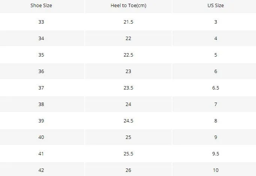The image size is (256, 176).
Task: Click the 22.5 heel to toe value
Action: coord(128,55)
